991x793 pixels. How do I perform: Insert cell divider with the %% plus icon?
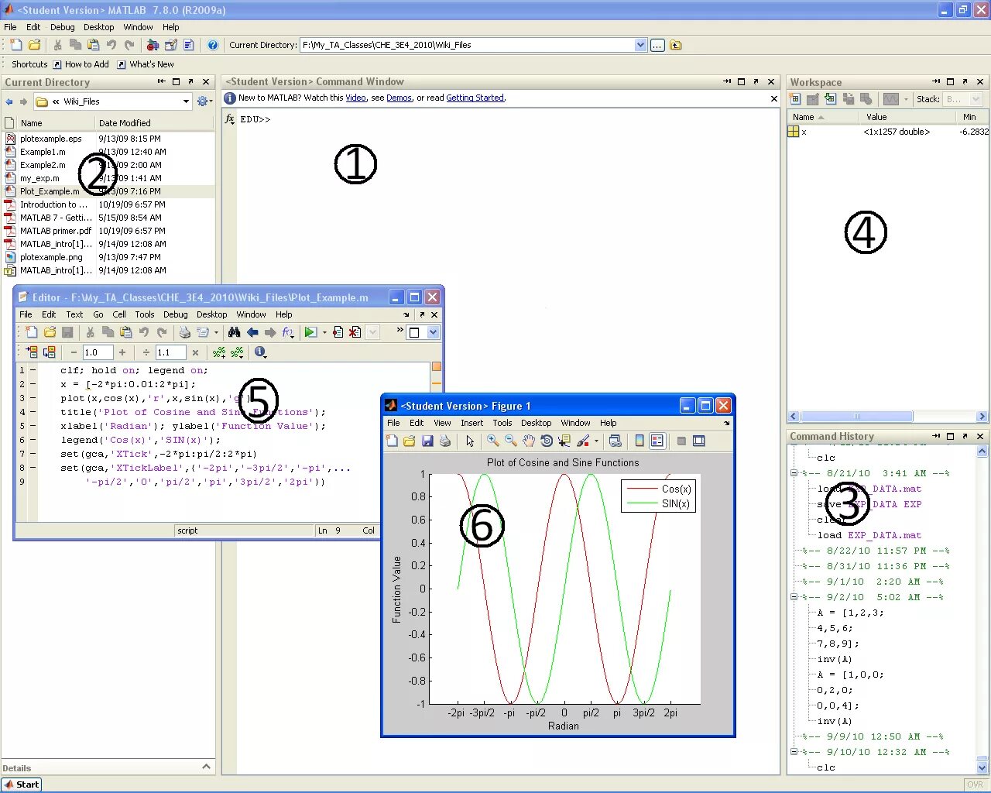tap(219, 352)
